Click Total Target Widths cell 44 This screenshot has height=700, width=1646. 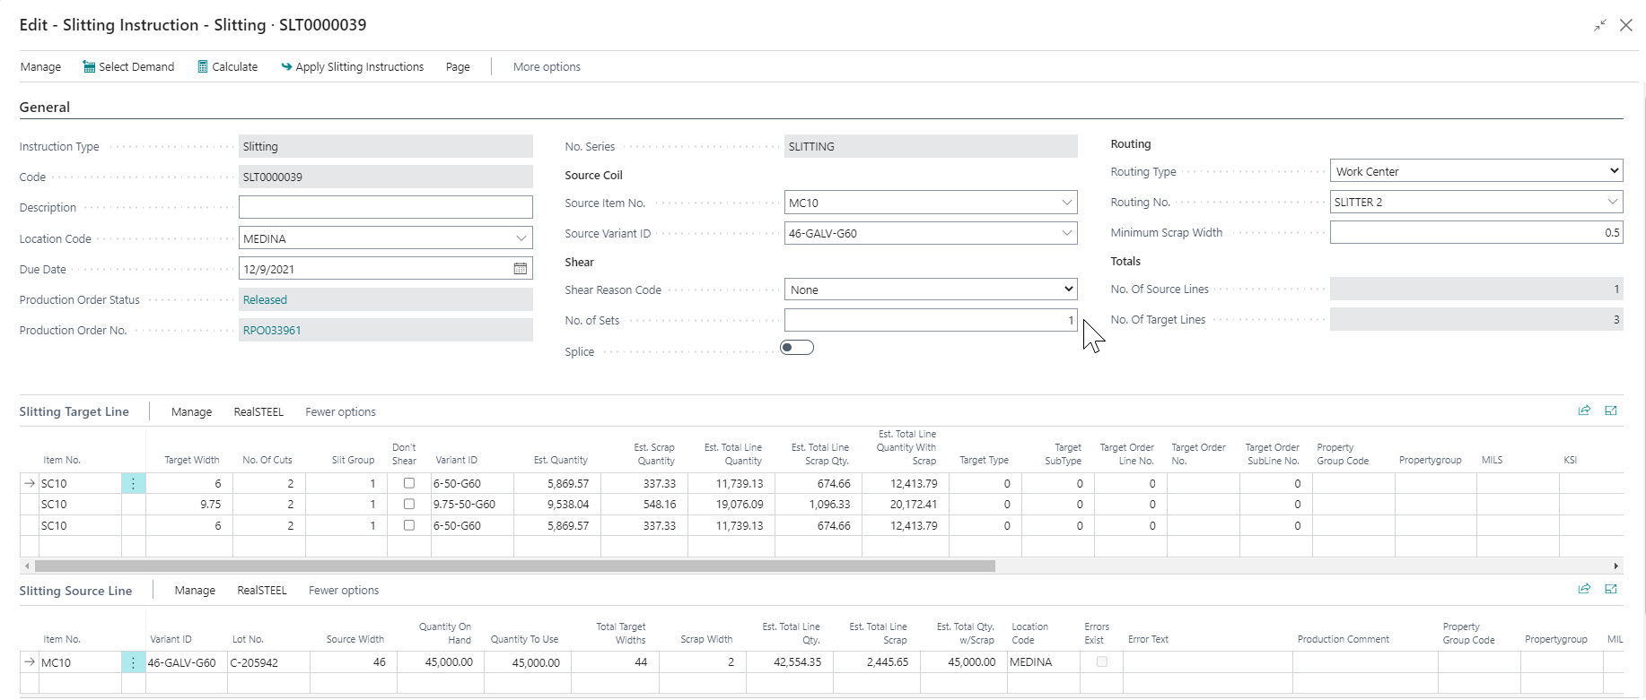point(615,662)
